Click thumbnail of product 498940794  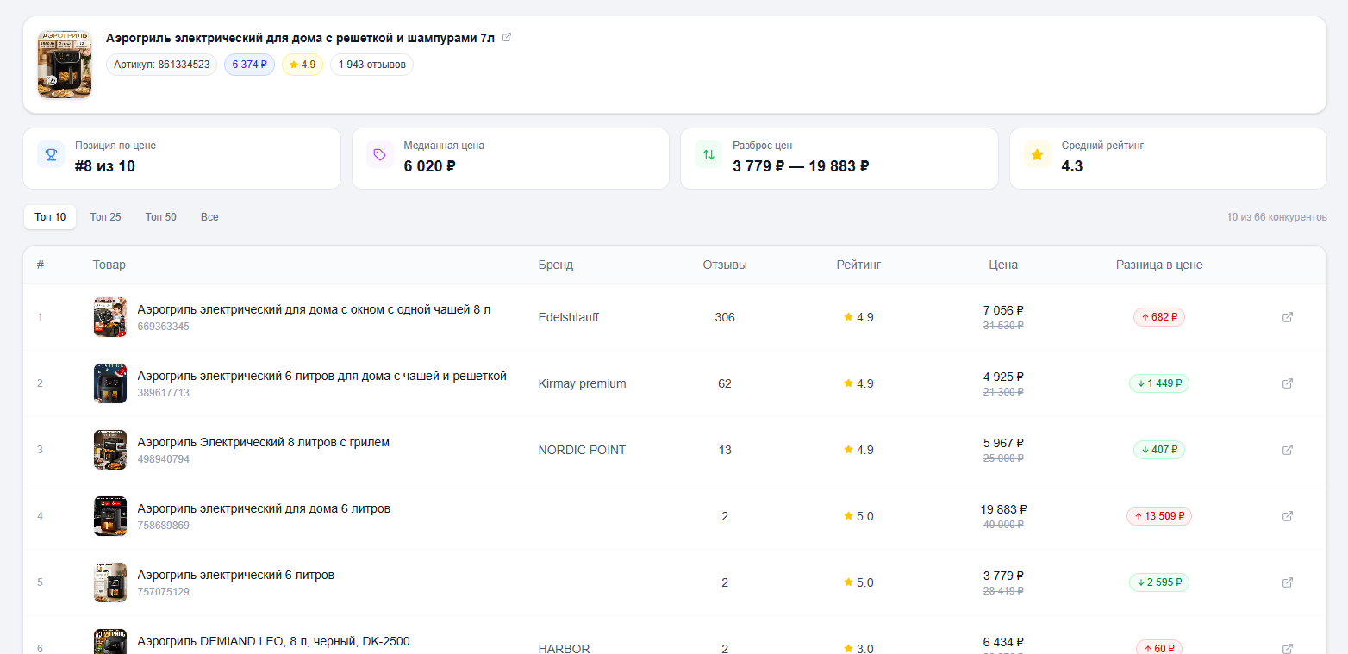pos(110,450)
